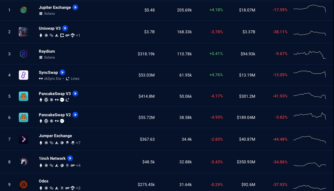This screenshot has width=334, height=191.
Task: Click the Jupiter Exchange logo icon
Action: click(24, 10)
